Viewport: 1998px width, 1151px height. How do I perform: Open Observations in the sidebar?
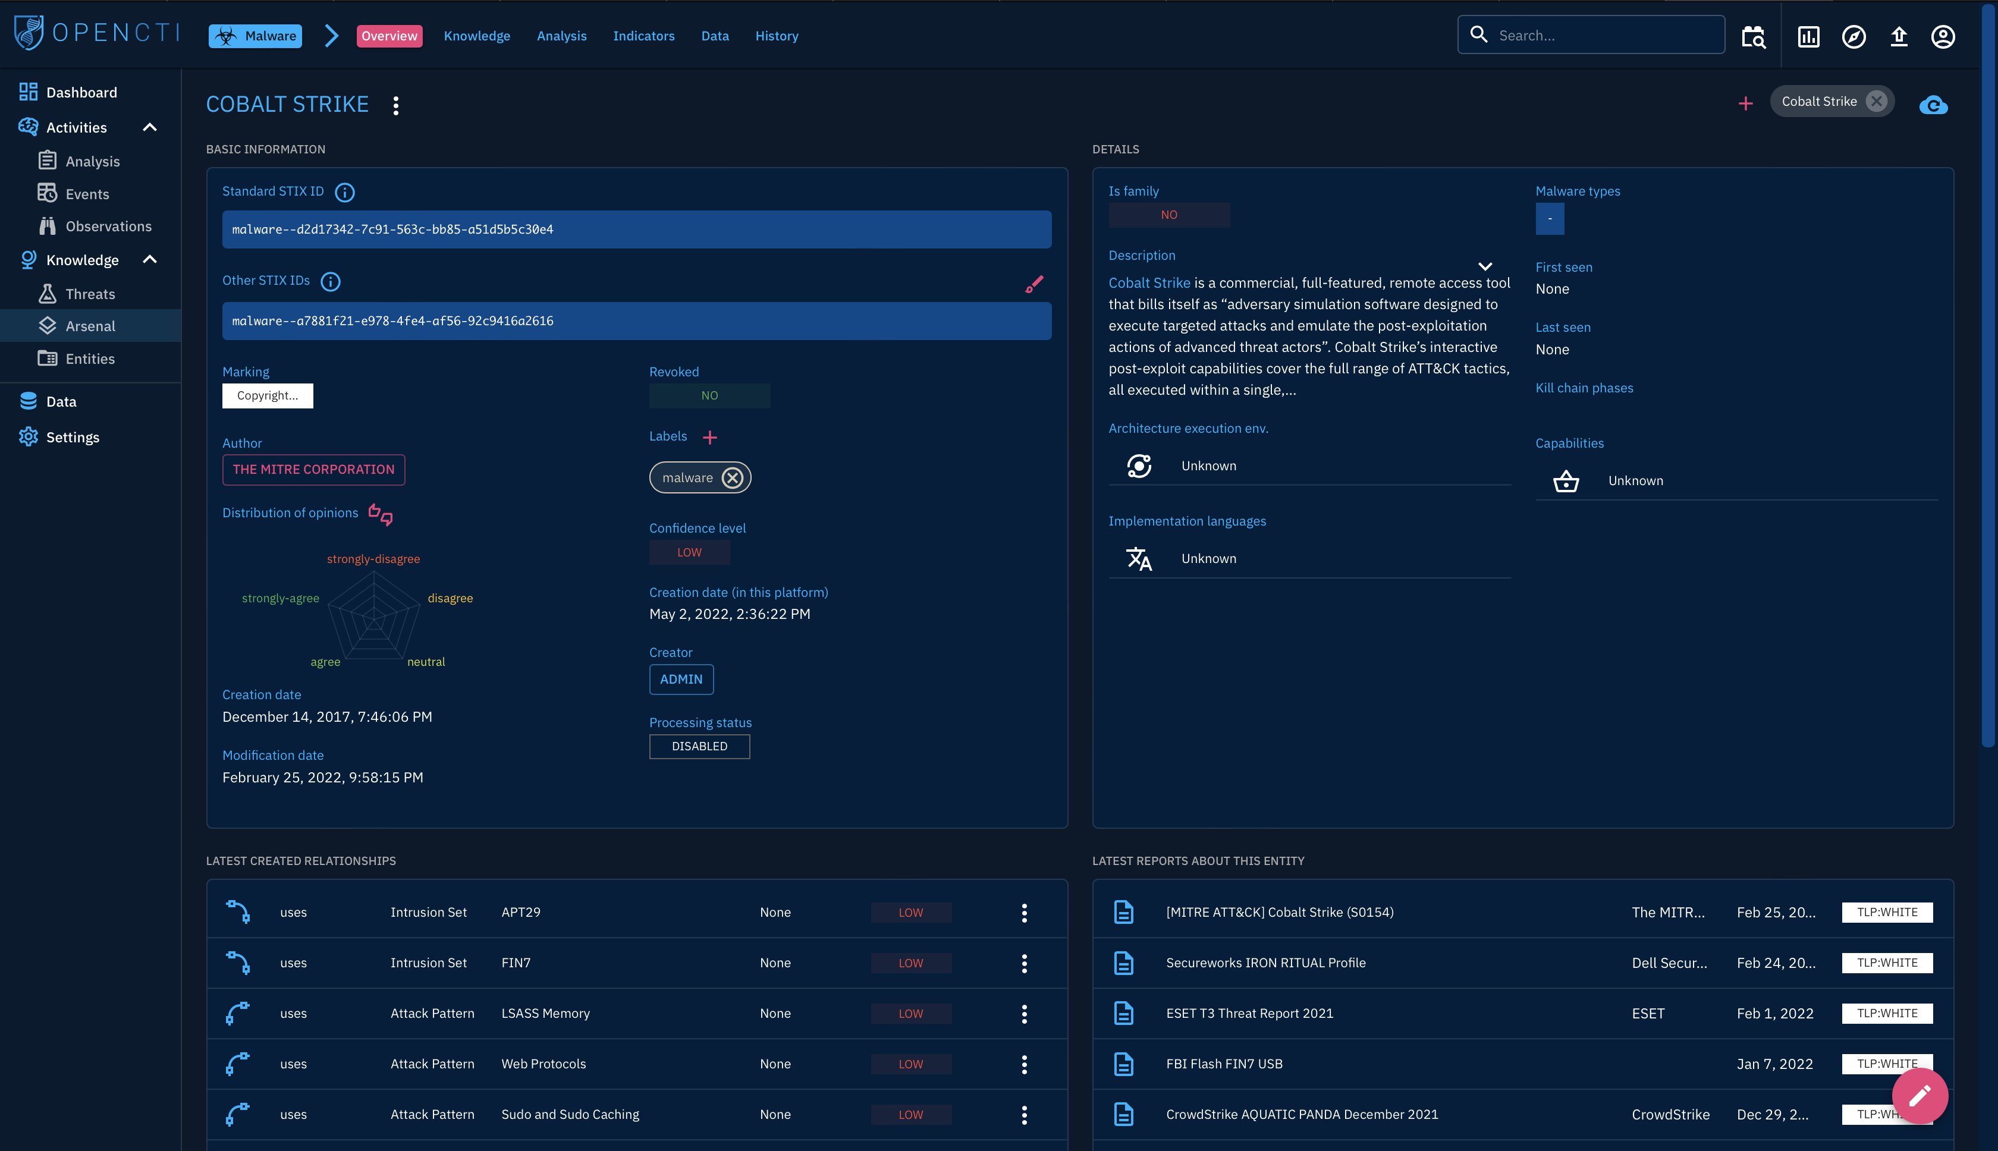point(90,226)
